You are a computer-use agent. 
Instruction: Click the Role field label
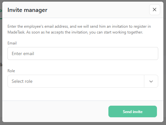11,71
